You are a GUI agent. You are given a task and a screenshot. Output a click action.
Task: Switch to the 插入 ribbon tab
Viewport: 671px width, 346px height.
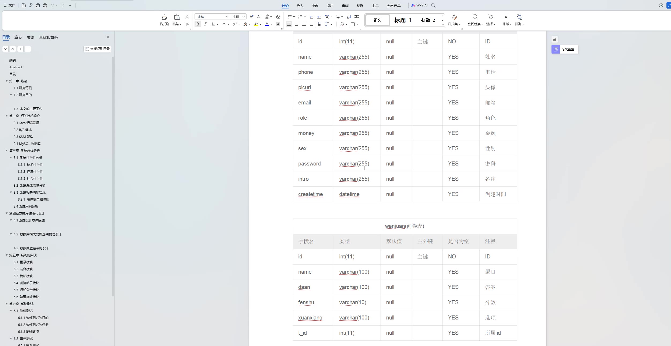coord(300,6)
